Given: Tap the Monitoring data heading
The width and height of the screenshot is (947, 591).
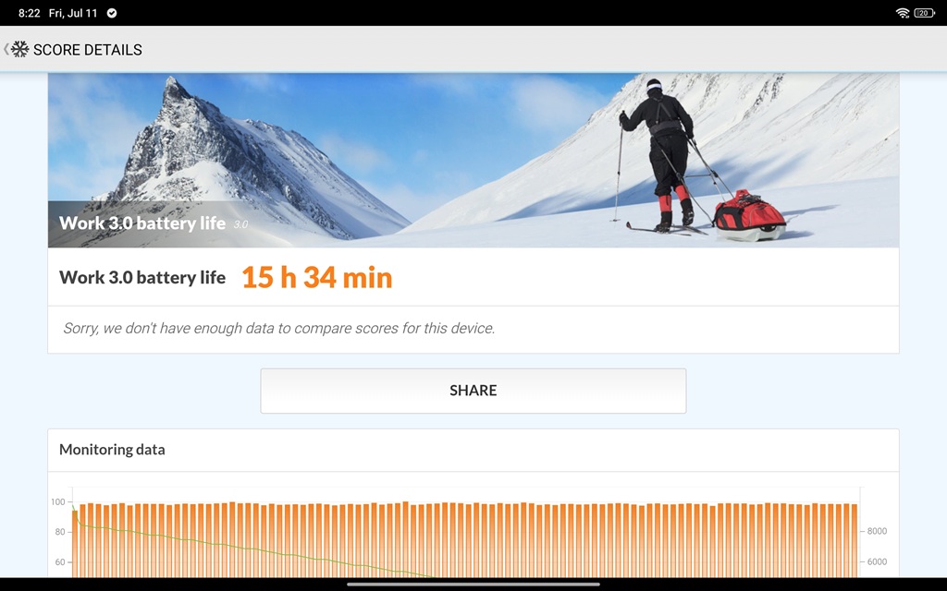Looking at the screenshot, I should tap(112, 450).
